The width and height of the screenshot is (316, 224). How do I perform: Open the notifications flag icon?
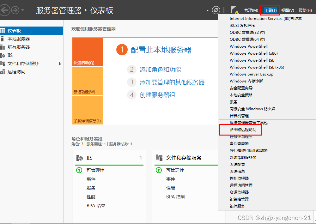[x=234, y=10]
